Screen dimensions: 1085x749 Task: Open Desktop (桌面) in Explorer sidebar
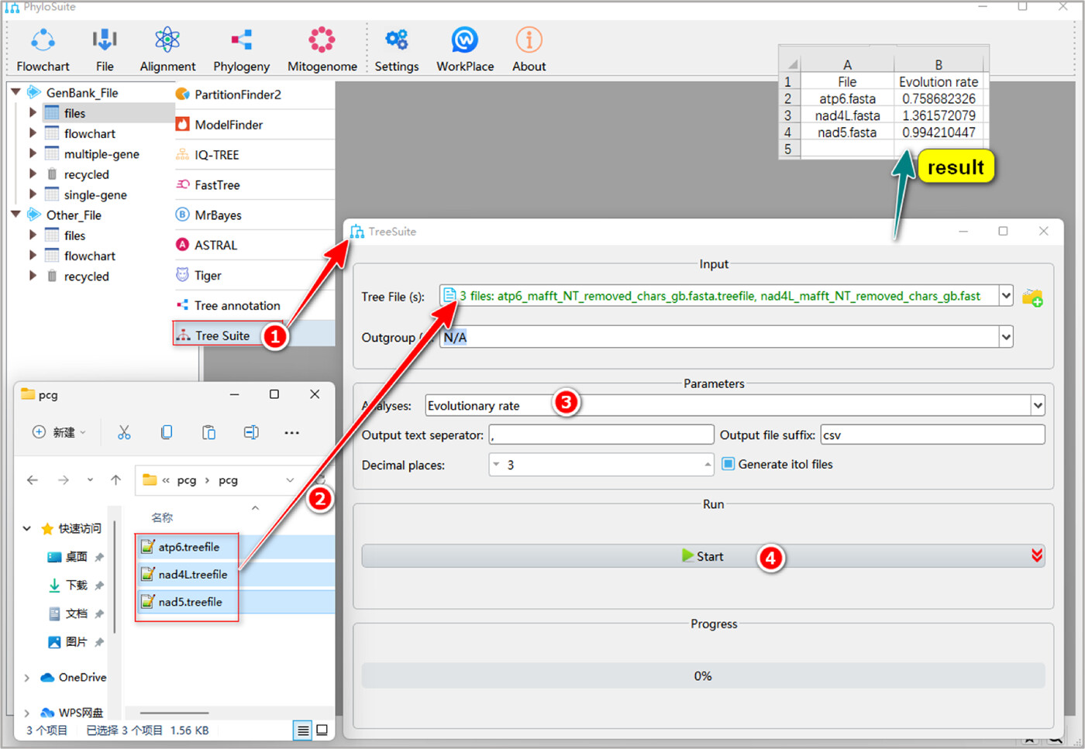pyautogui.click(x=75, y=557)
